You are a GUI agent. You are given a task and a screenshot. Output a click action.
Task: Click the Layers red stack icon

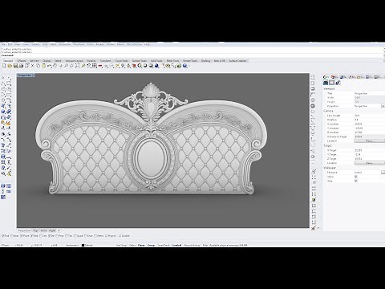click(134, 66)
